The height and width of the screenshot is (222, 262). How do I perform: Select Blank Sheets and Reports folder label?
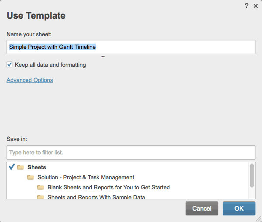click(108, 188)
